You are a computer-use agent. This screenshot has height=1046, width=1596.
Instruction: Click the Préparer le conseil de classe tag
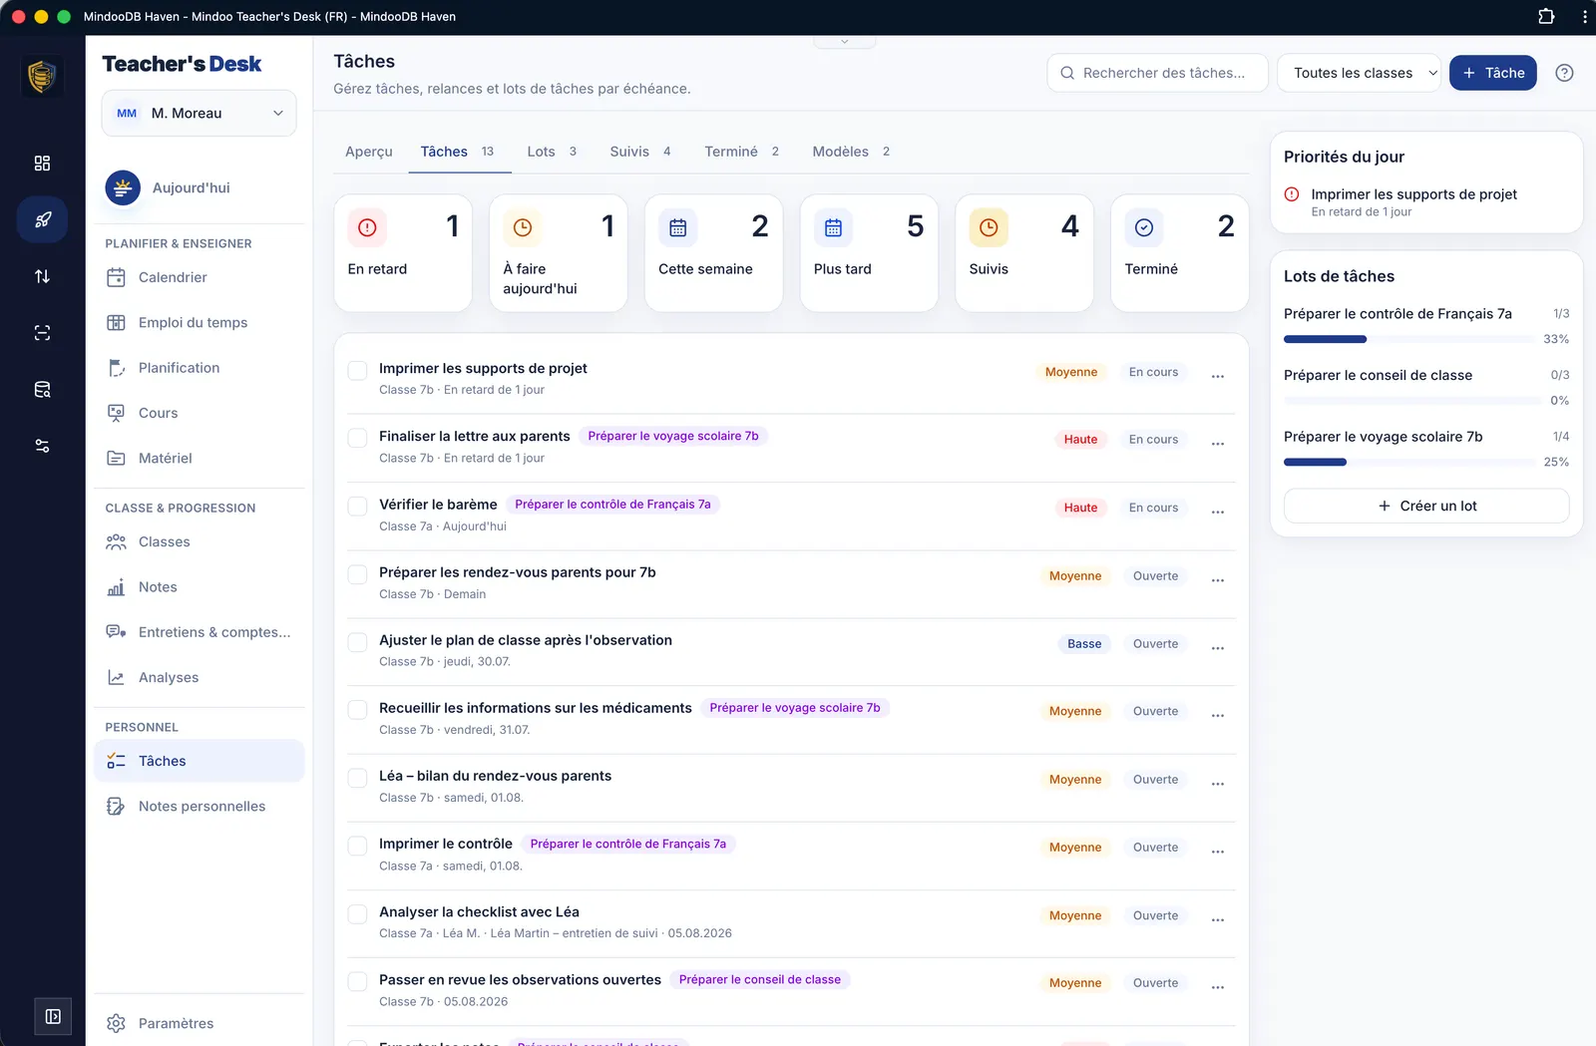click(760, 979)
